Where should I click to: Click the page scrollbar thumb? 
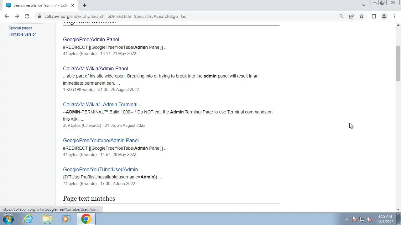tap(398, 63)
